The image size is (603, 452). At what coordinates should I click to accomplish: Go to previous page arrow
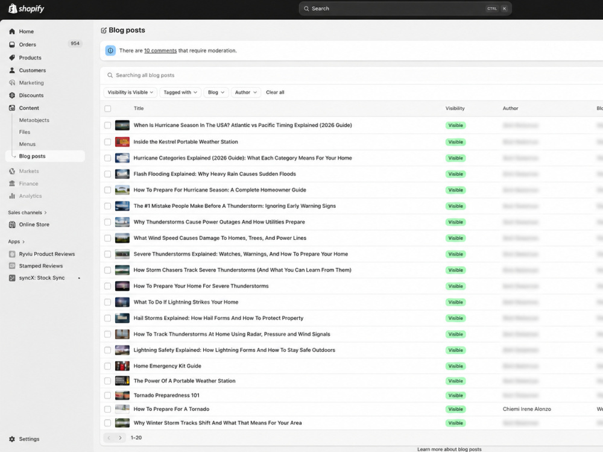[x=109, y=438]
